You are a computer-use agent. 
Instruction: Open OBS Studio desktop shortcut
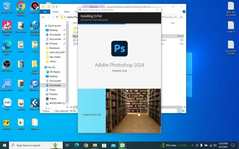[x=7, y=66]
